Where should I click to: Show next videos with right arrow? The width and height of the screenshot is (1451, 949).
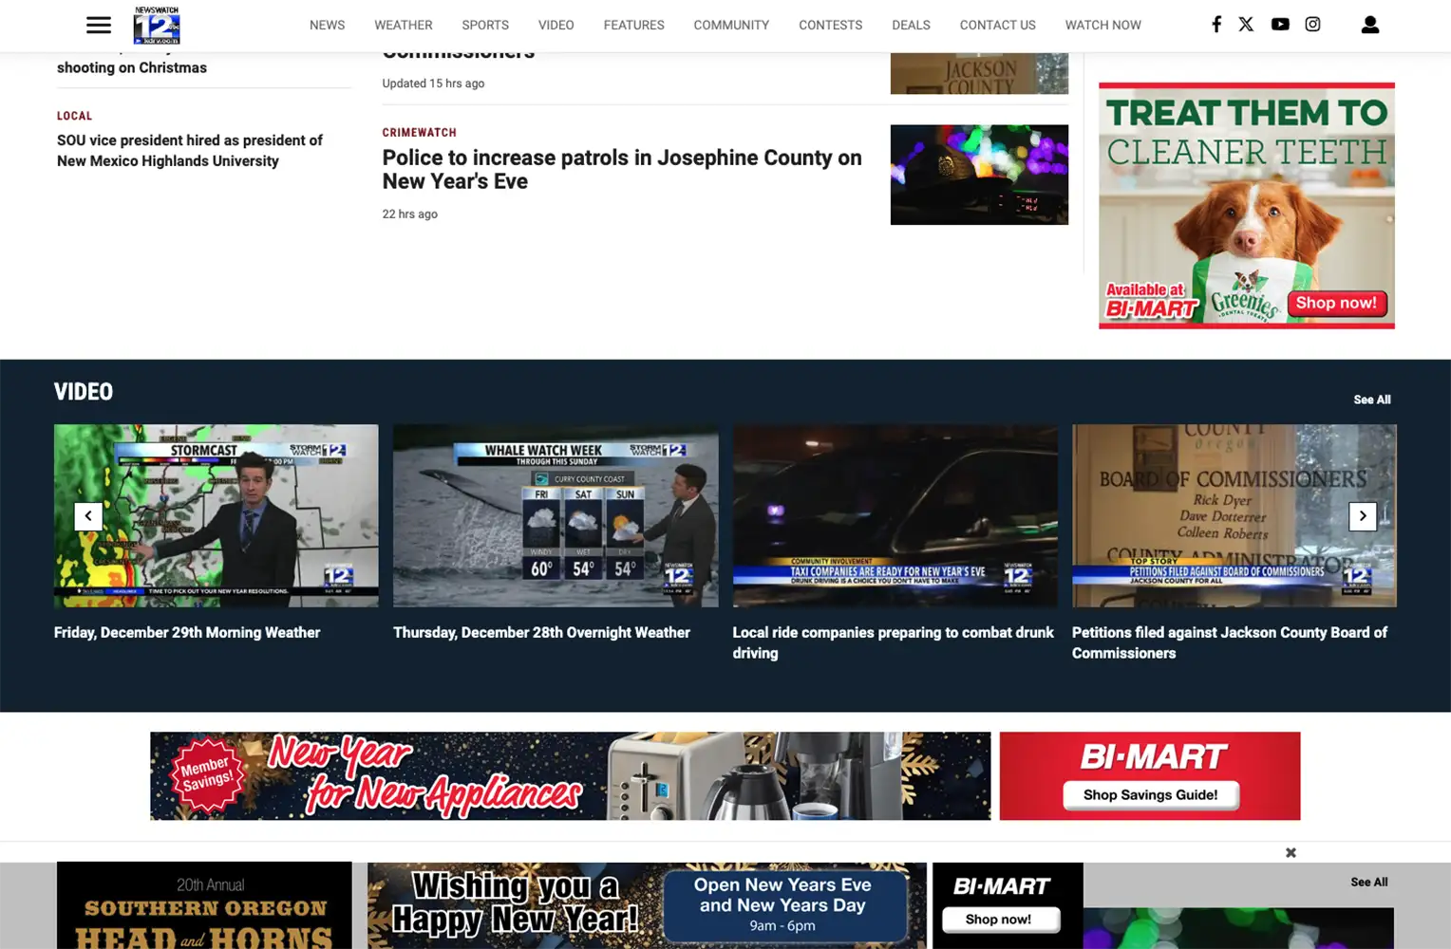click(x=1363, y=515)
